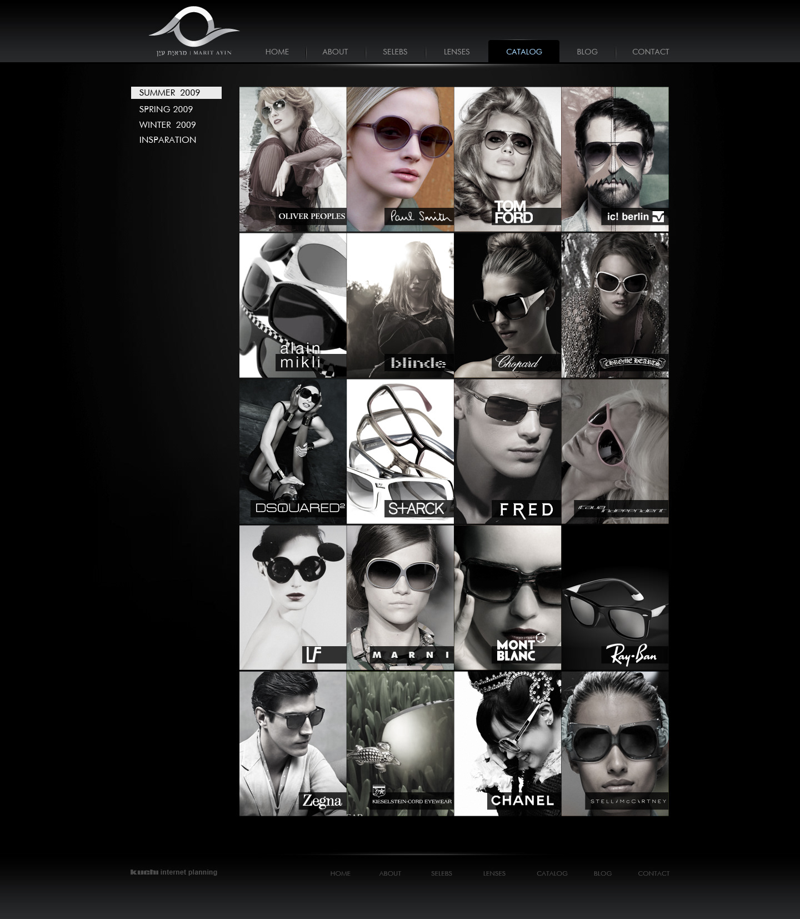The height and width of the screenshot is (919, 800).
Task: Open the Mont Blanc brand tile
Action: tap(508, 597)
